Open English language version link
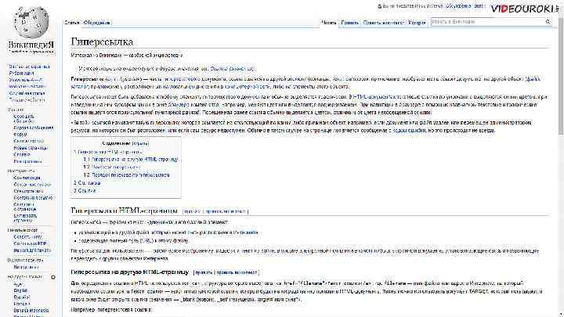564x317 pixels. pos(20,290)
